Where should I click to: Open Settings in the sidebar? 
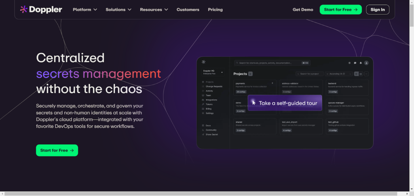208,113
